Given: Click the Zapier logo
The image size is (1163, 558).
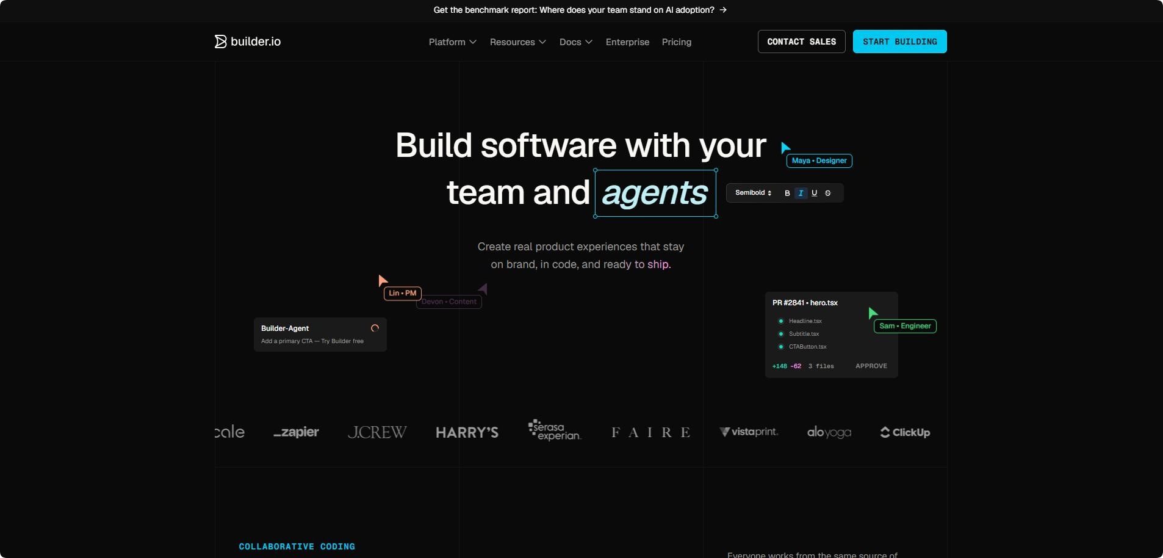Looking at the screenshot, I should (296, 432).
